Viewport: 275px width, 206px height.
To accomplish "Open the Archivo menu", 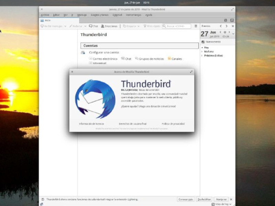I will point(45,15).
